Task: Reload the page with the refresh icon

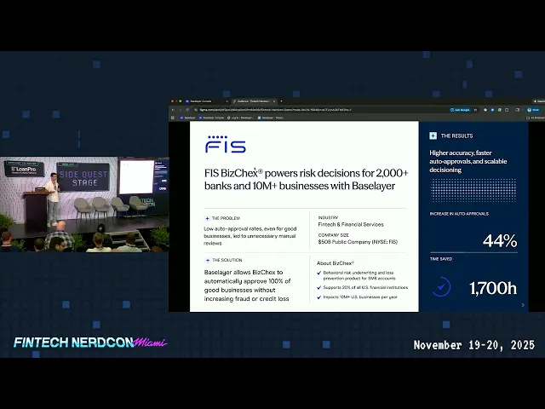Action: click(187, 110)
